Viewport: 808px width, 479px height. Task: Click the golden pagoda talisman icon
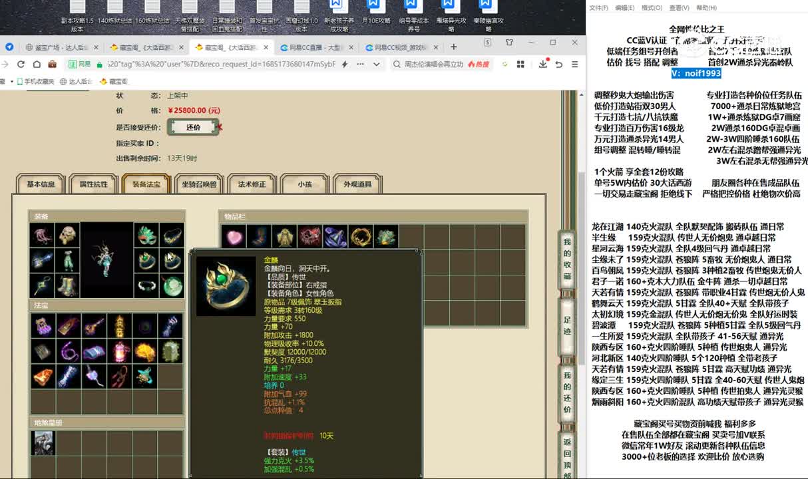point(119,325)
